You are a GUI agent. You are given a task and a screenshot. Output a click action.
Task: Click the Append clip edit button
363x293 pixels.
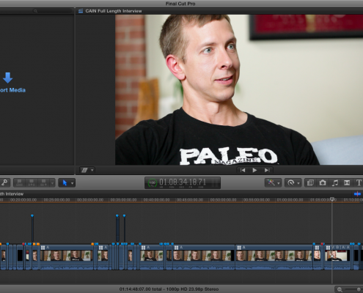43,182
